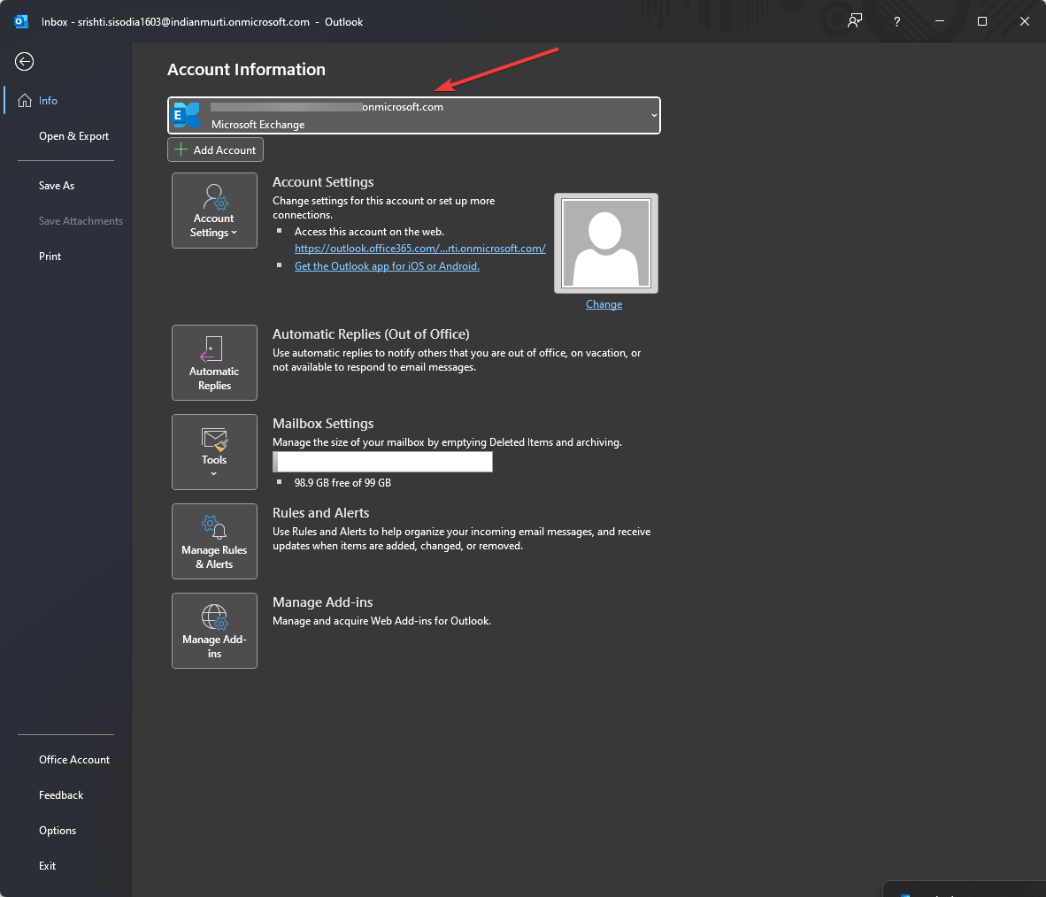Open the outlook.office365.com web access link
Image resolution: width=1046 pixels, height=897 pixels.
coord(420,248)
